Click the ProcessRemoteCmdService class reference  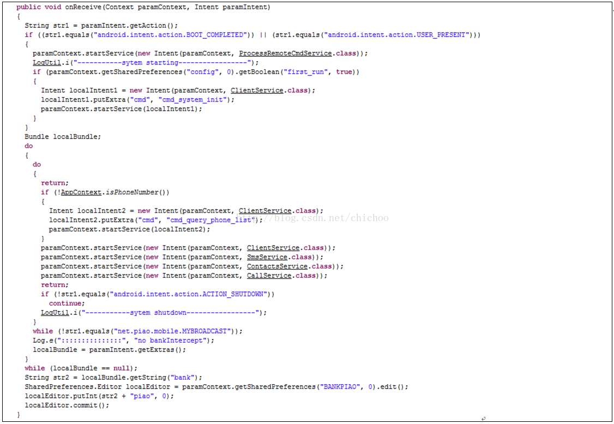[x=286, y=53]
